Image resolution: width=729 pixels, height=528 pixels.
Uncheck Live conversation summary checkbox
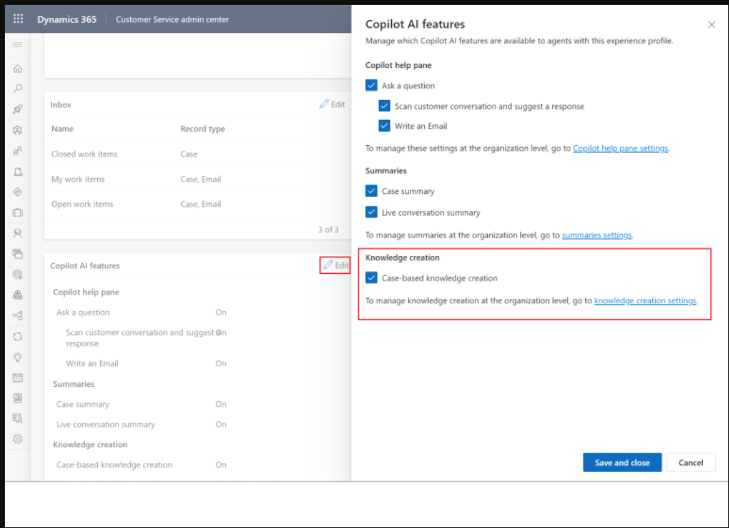[371, 212]
